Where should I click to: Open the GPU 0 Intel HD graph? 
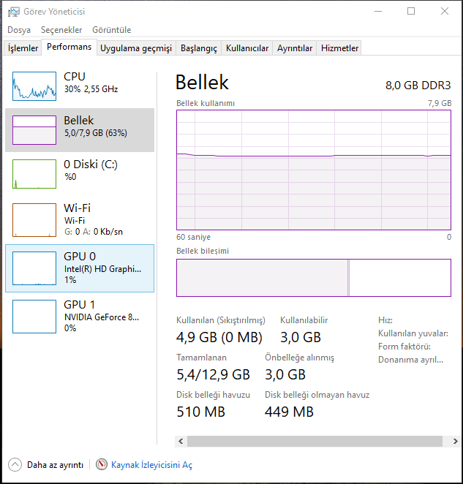point(34,268)
